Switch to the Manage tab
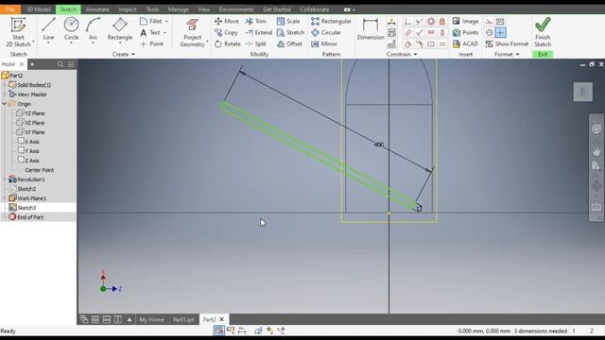 coord(179,9)
